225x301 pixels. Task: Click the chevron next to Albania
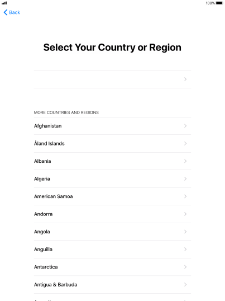(185, 161)
